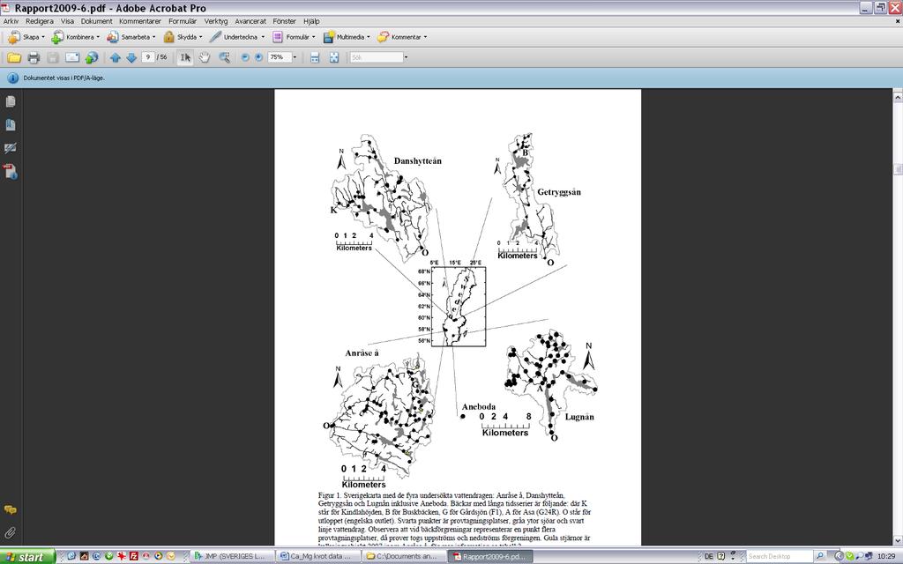Image resolution: width=903 pixels, height=564 pixels.
Task: Click the email envelope icon
Action: [72, 57]
